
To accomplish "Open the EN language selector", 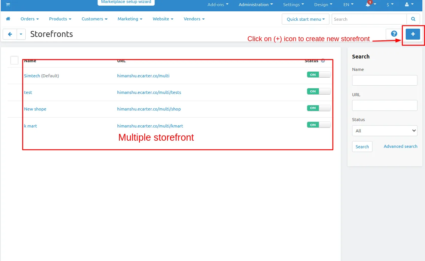I will 348,4.
